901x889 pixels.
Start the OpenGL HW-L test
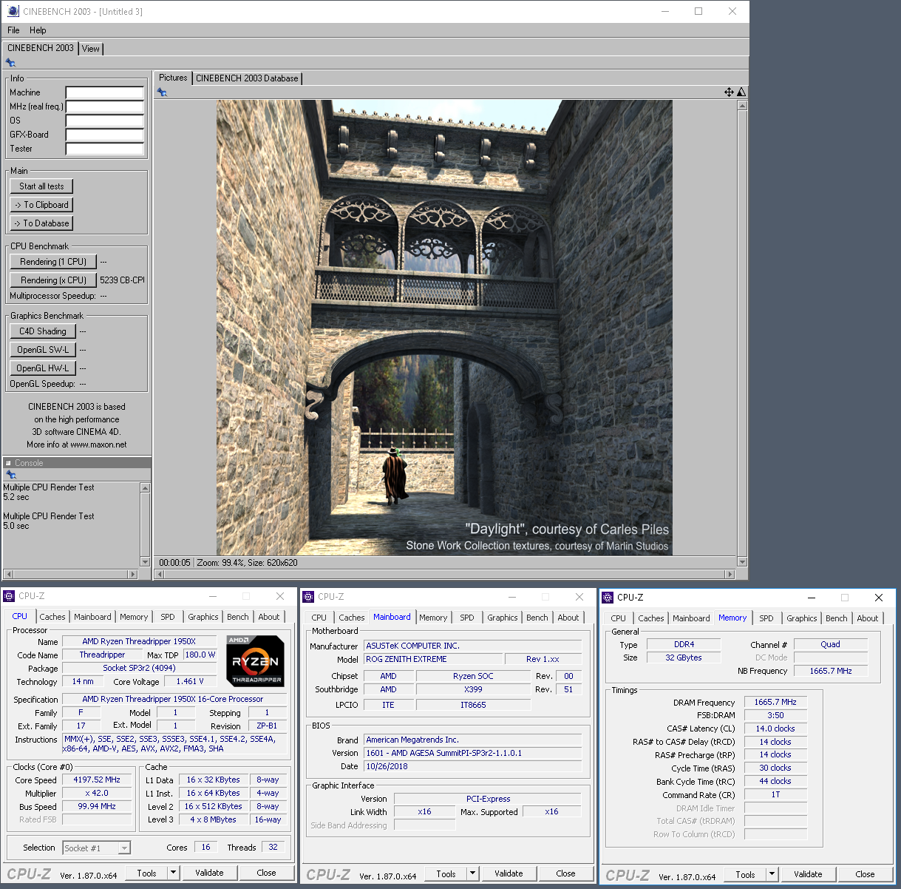tap(43, 368)
